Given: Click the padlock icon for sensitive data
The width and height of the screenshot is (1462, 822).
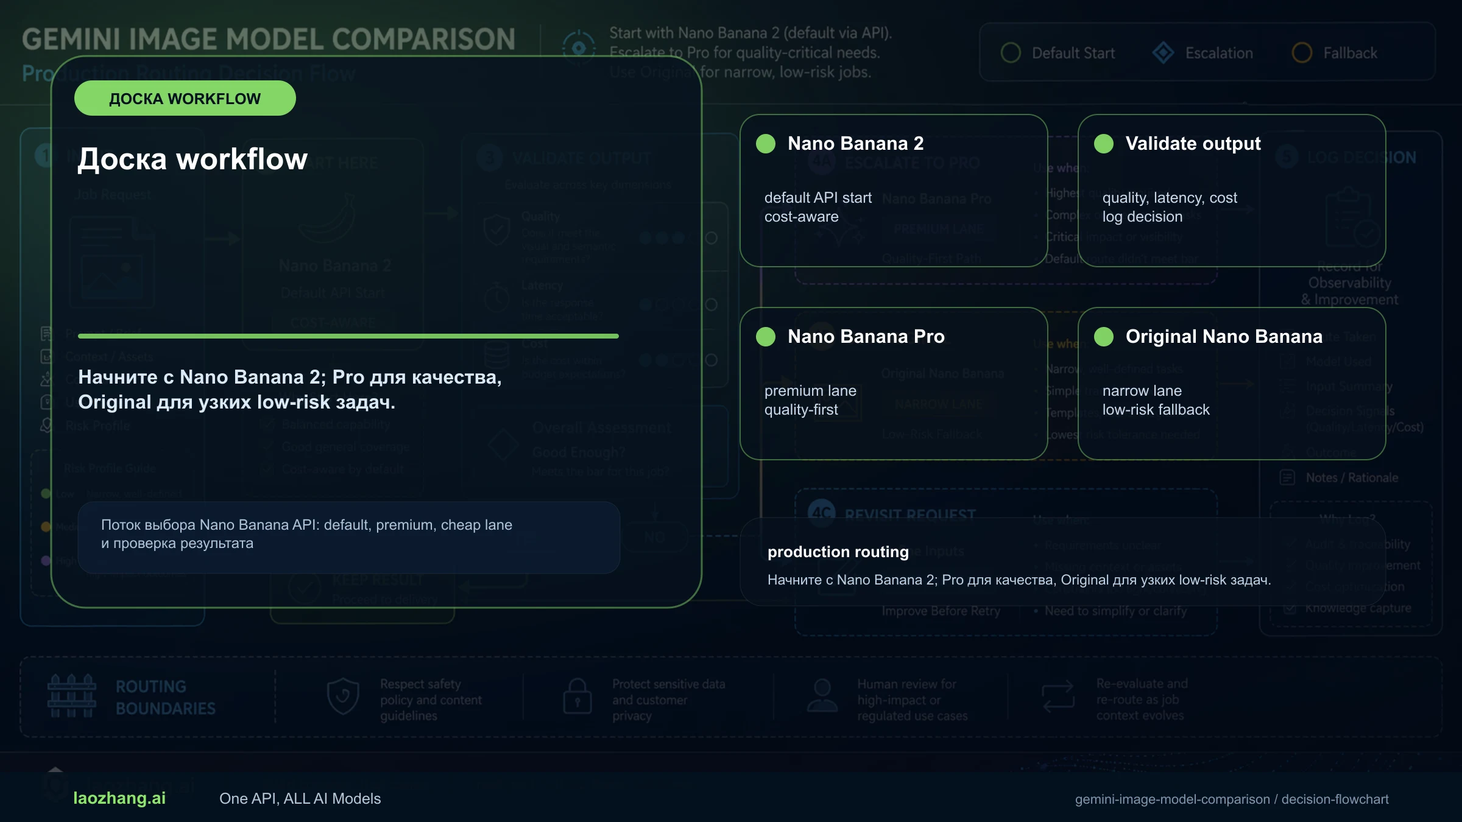Looking at the screenshot, I should click(577, 697).
